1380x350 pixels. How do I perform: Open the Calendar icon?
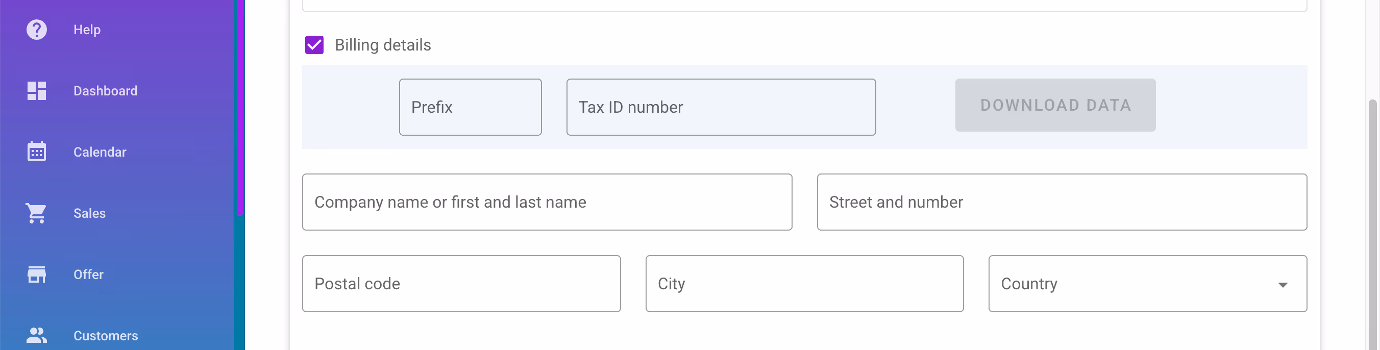(36, 152)
